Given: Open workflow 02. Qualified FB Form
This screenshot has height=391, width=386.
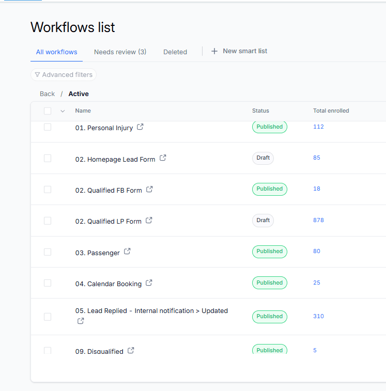Looking at the screenshot, I should click(x=109, y=191).
